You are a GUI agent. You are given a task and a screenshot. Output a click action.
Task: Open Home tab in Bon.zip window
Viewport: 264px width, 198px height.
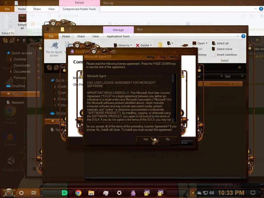click(x=22, y=9)
